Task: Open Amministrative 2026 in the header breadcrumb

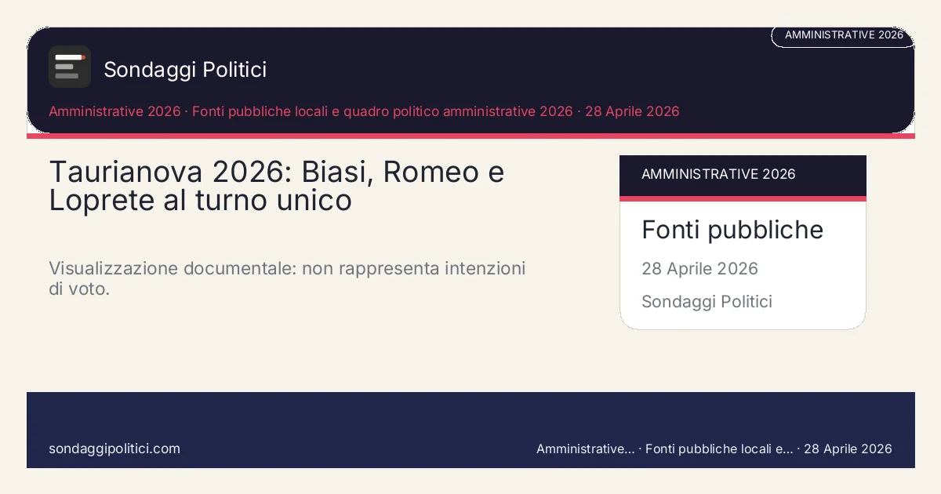Action: (x=114, y=111)
